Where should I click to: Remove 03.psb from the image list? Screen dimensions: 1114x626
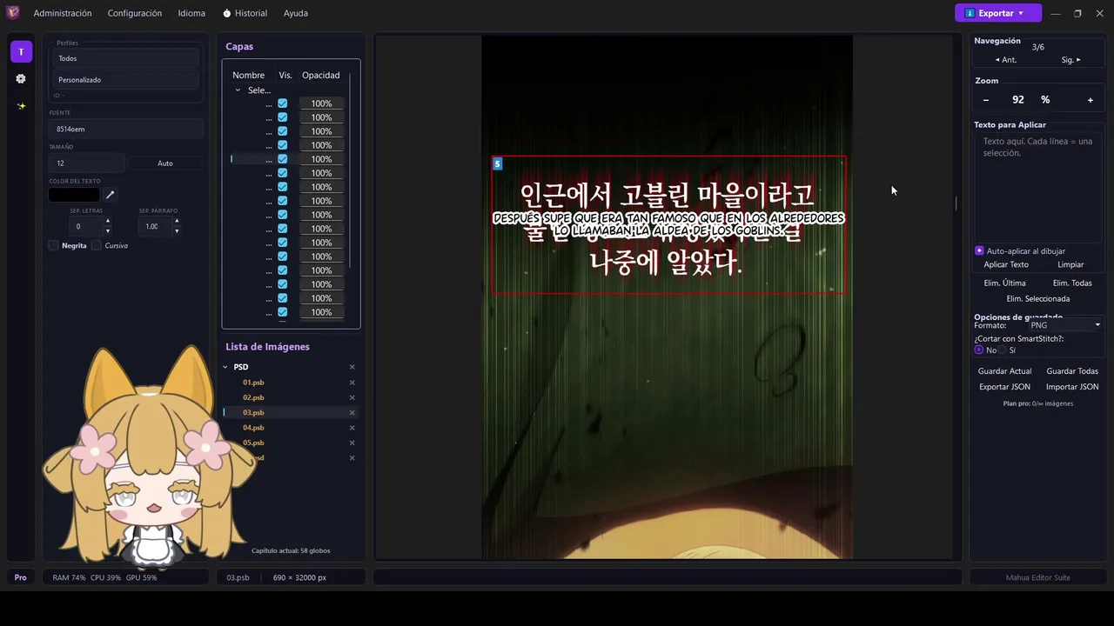(x=352, y=412)
